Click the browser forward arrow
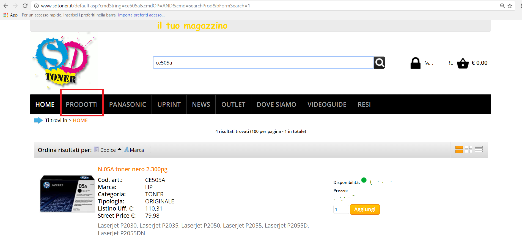Image resolution: width=522 pixels, height=241 pixels. (15, 6)
